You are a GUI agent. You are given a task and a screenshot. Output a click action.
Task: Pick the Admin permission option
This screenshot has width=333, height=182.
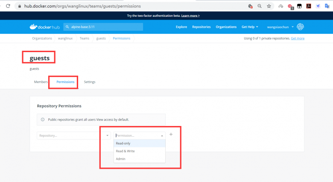pos(140,159)
